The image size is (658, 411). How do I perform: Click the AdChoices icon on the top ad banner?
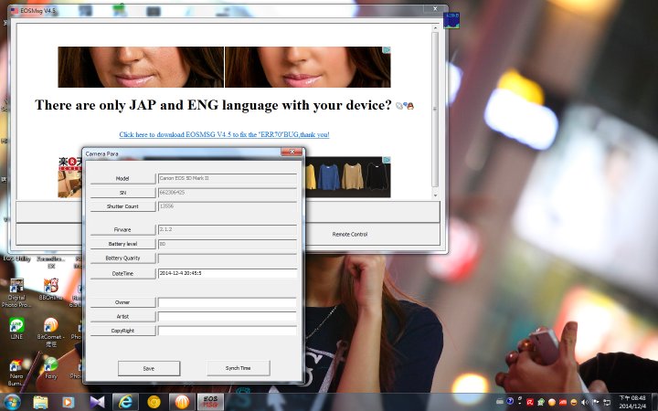point(386,50)
